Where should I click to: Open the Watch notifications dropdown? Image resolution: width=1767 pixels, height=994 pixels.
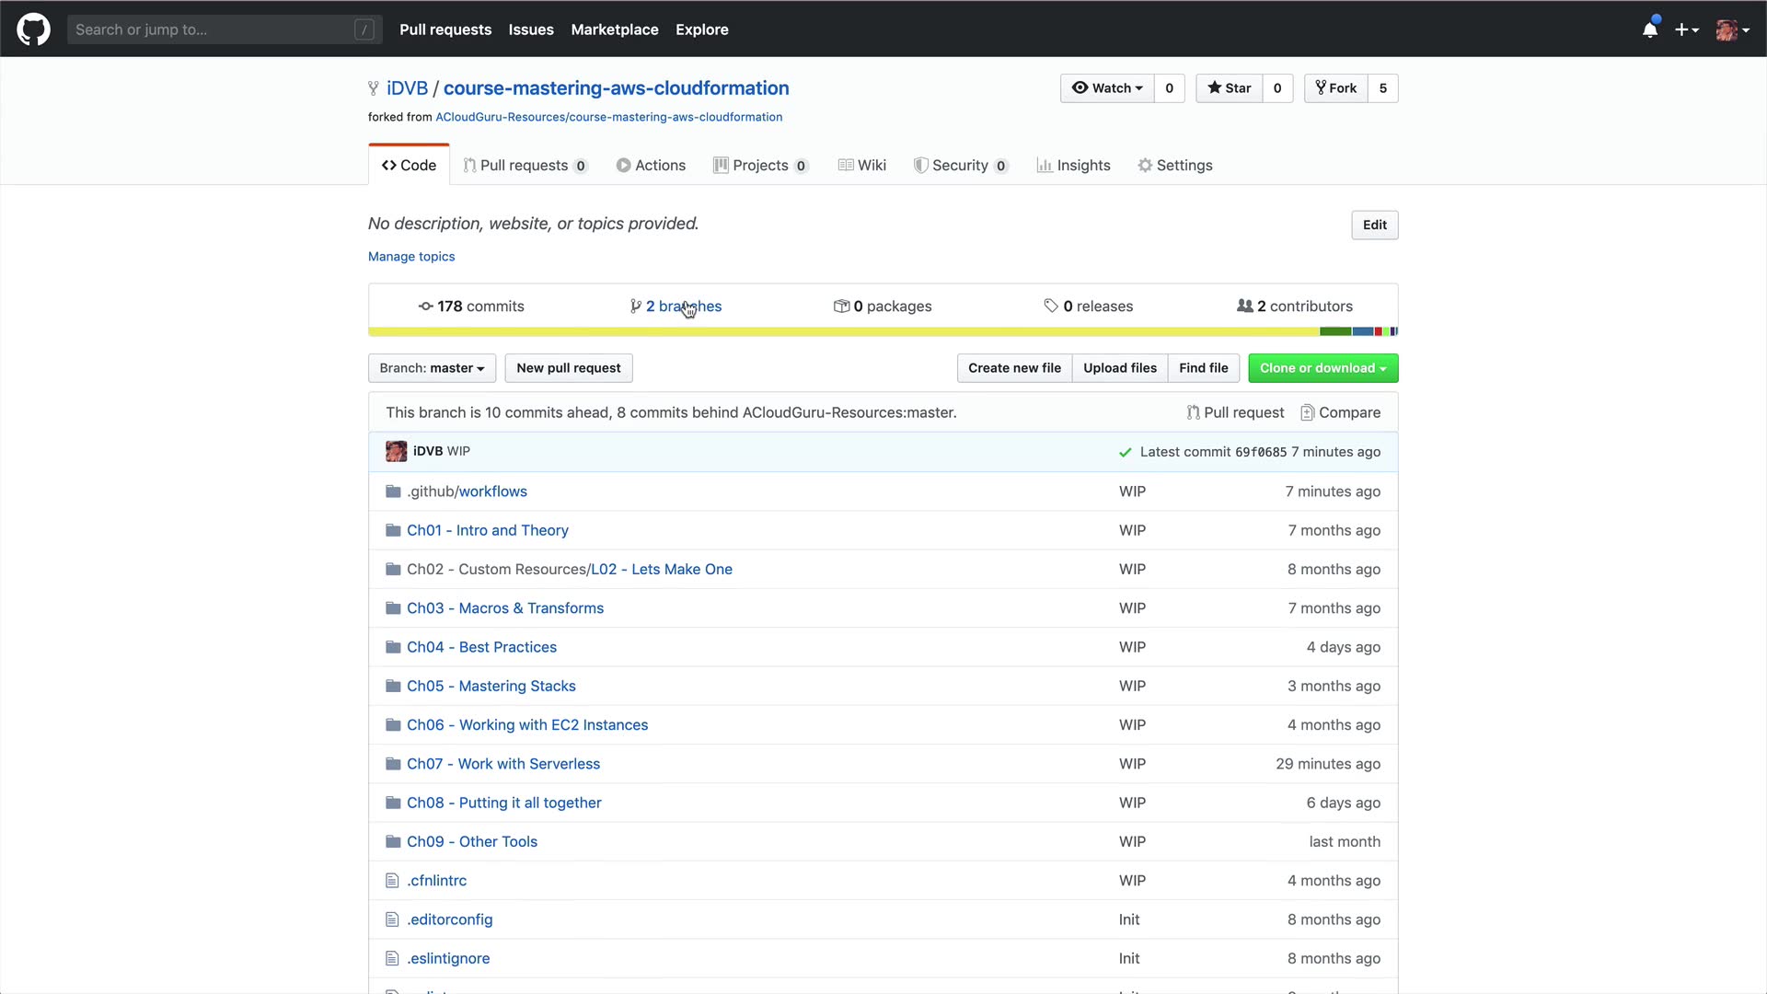point(1107,88)
